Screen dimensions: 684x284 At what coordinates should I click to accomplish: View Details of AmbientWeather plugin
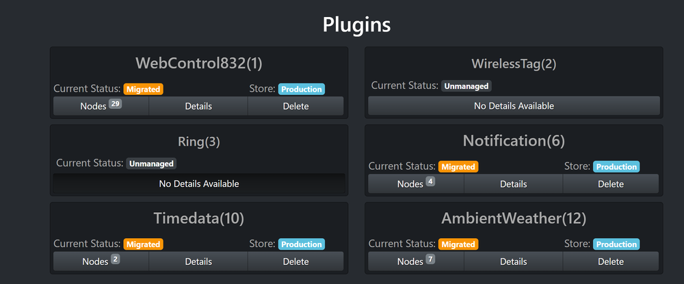514,261
